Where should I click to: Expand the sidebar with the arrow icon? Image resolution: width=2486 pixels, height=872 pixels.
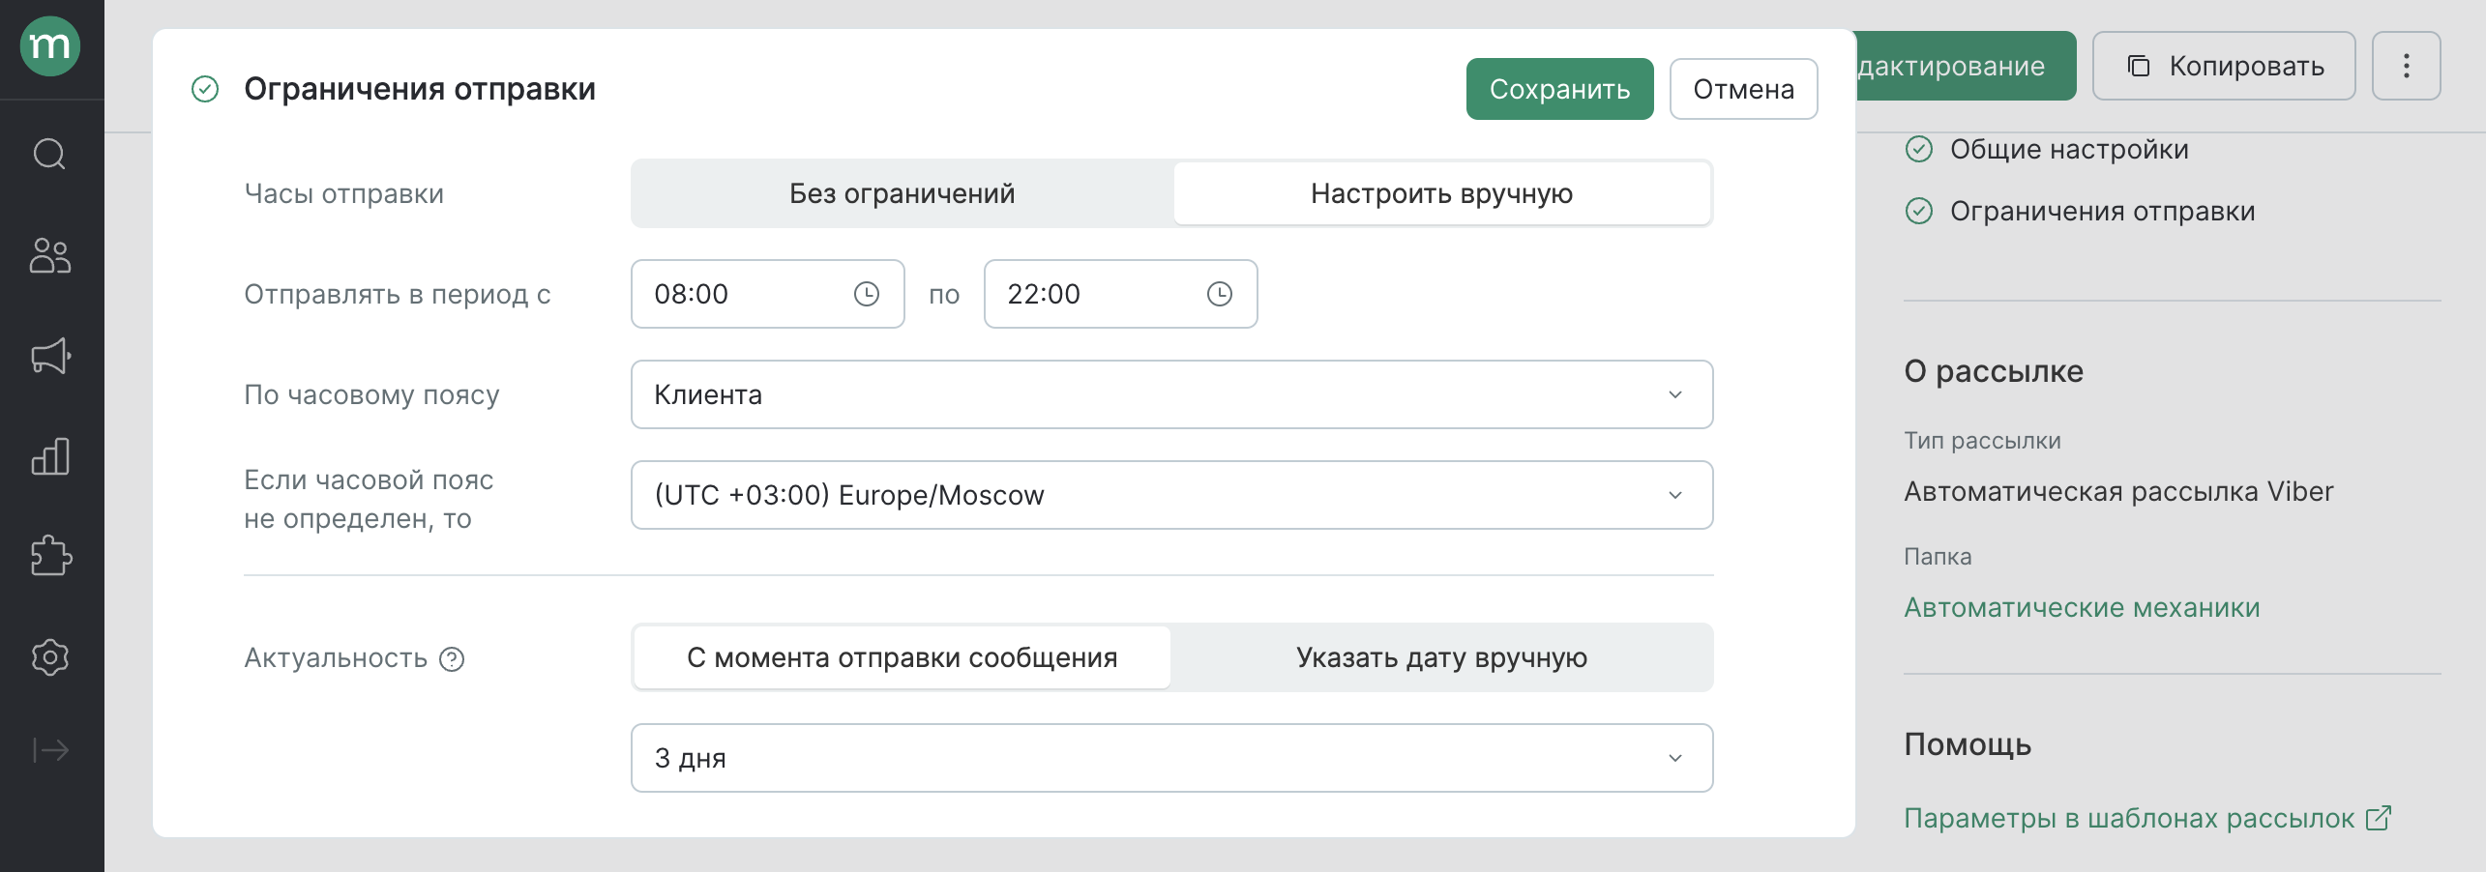pyautogui.click(x=50, y=750)
